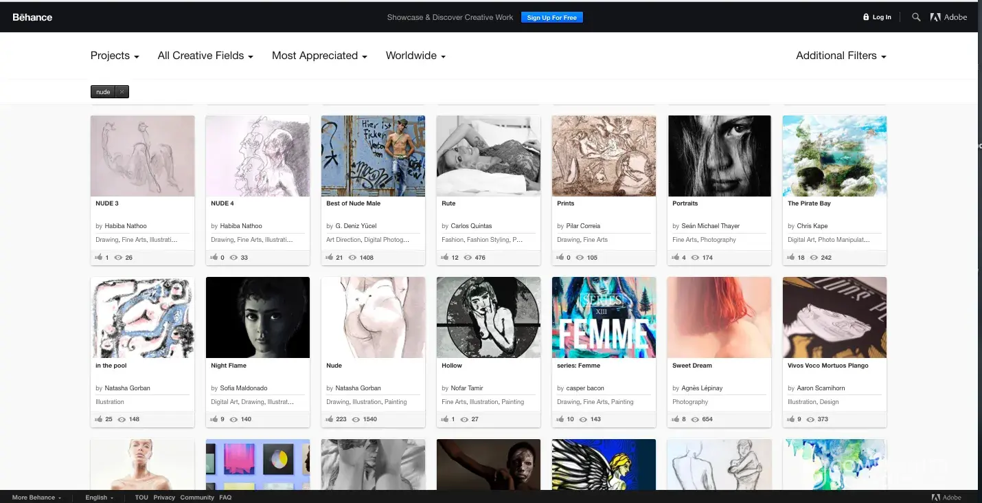The width and height of the screenshot is (982, 503).
Task: Open series: Femme project thumbnail
Action: coord(604,317)
